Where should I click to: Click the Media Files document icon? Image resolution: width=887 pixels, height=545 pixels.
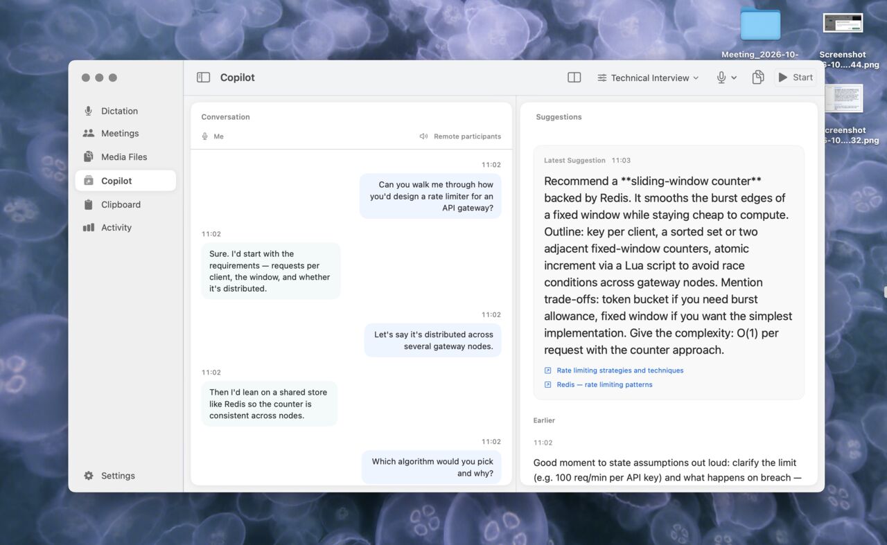[x=88, y=157]
